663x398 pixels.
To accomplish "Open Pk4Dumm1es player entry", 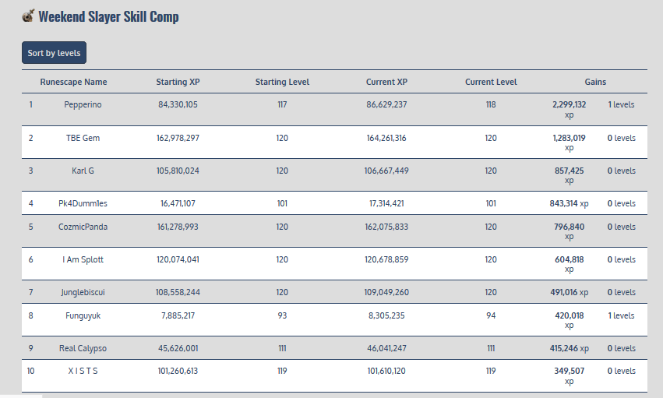I will coord(83,203).
